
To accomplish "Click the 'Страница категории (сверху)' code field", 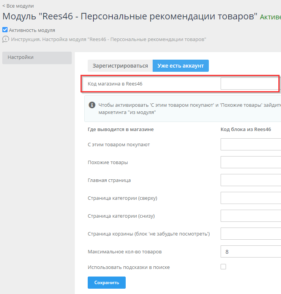I will coord(251,198).
